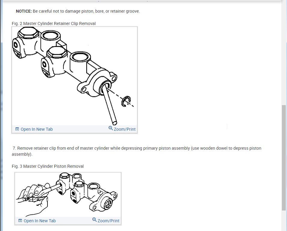Click new-tab icon under Fig. 3 image
Viewport: 287px width, 231px height.
pyautogui.click(x=20, y=220)
